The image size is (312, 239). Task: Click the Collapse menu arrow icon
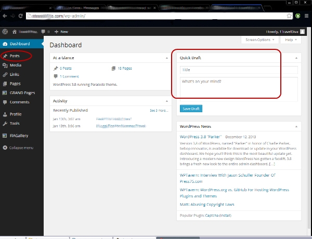click(5, 148)
